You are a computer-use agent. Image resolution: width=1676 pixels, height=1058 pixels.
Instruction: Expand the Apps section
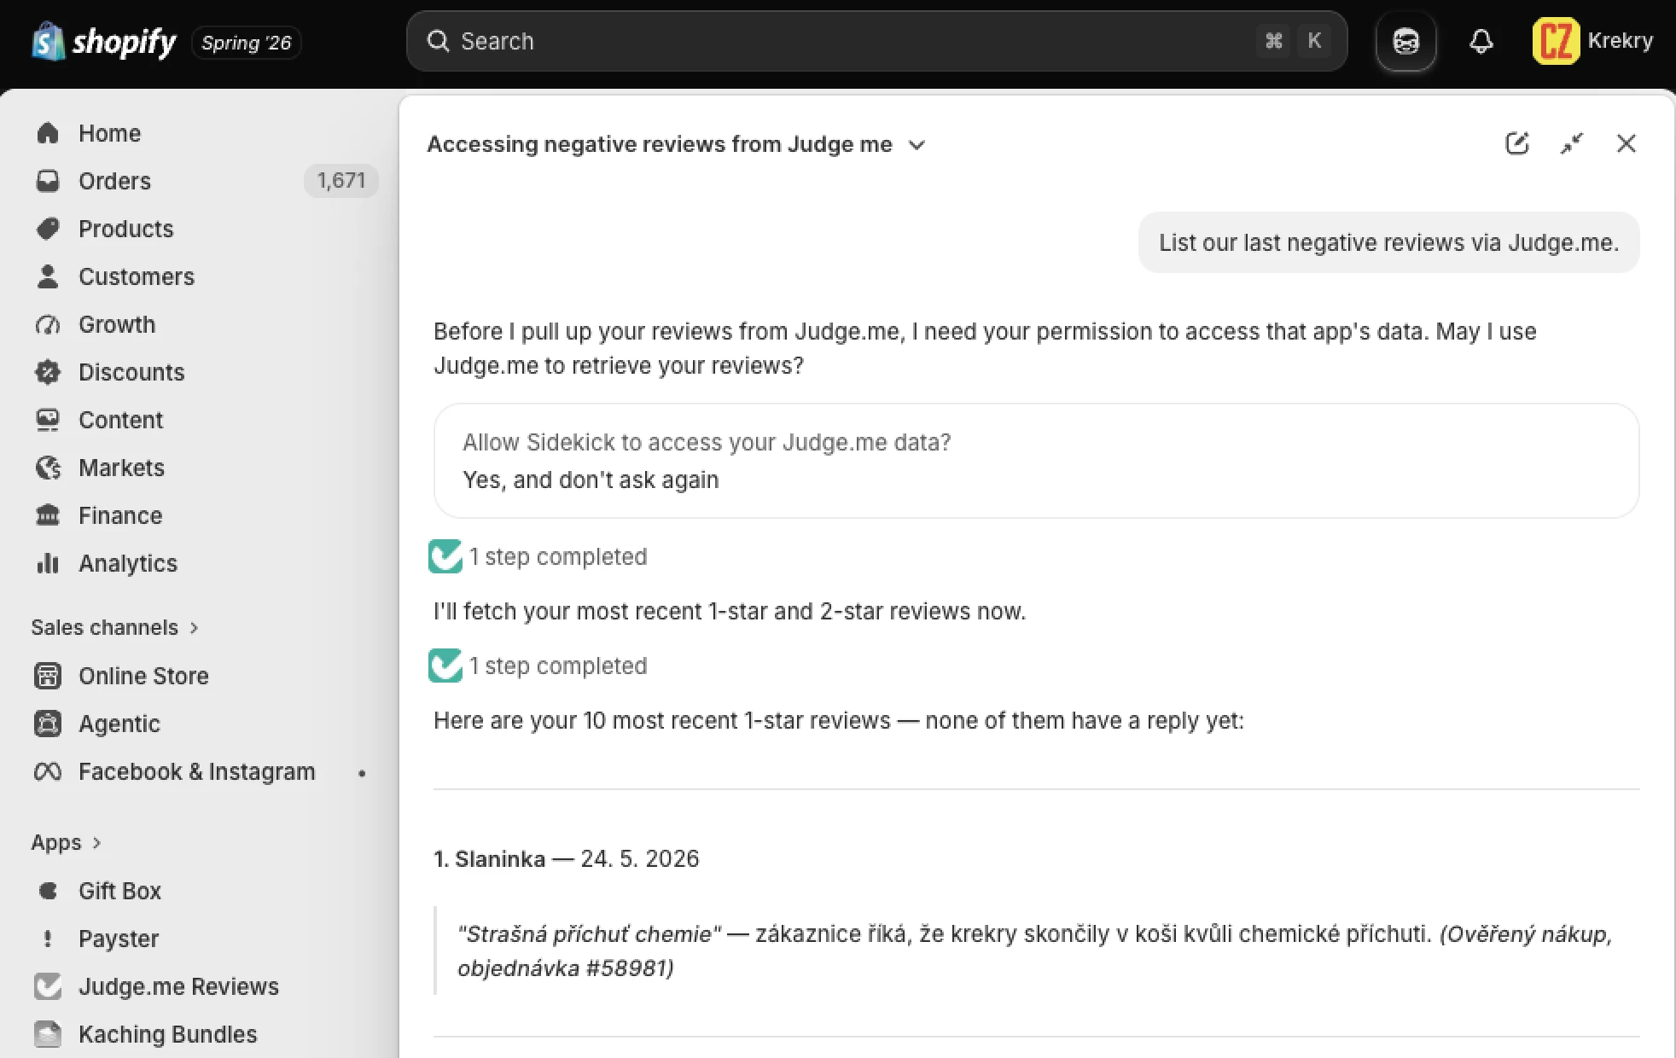point(67,842)
